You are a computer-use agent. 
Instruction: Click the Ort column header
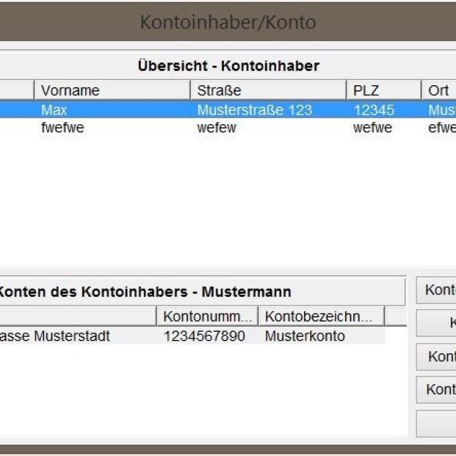(x=440, y=90)
